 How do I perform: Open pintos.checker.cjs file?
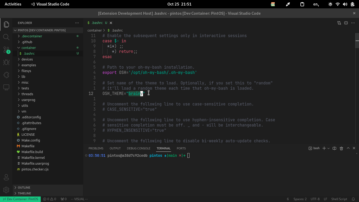[x=48, y=169]
